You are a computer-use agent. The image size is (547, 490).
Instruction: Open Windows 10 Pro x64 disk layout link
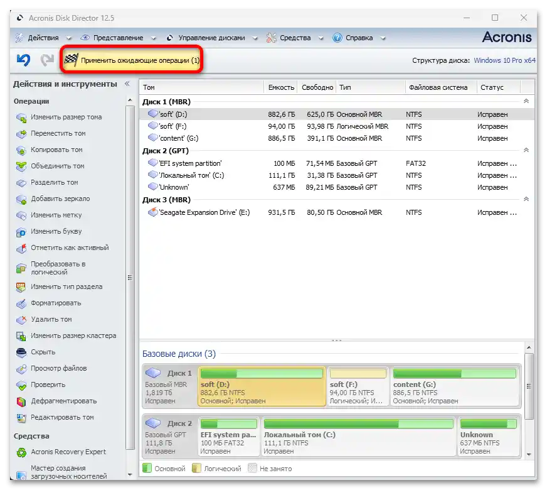(x=504, y=60)
